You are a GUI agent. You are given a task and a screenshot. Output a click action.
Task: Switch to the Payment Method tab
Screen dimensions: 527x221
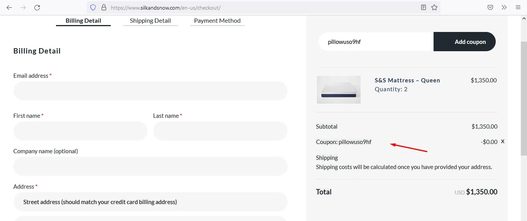tap(217, 21)
